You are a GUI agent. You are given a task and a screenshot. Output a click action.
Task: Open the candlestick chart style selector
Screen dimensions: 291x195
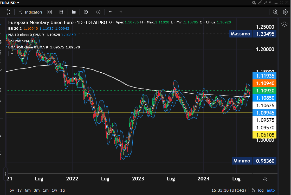click(x=8, y=12)
